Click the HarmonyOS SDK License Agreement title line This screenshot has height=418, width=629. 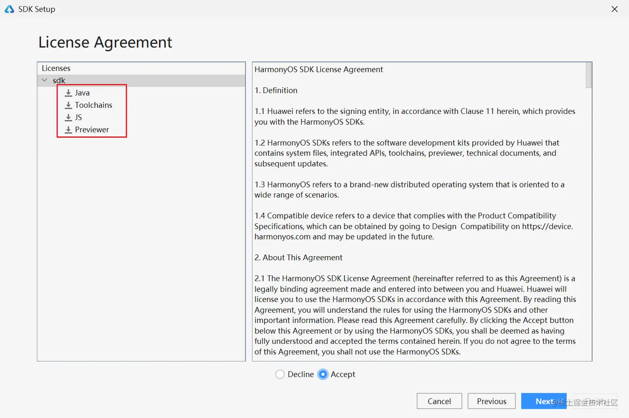pos(319,69)
